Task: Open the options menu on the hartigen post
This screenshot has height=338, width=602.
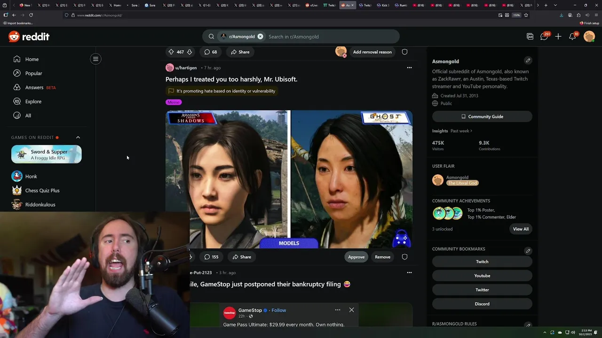Action: pyautogui.click(x=409, y=68)
